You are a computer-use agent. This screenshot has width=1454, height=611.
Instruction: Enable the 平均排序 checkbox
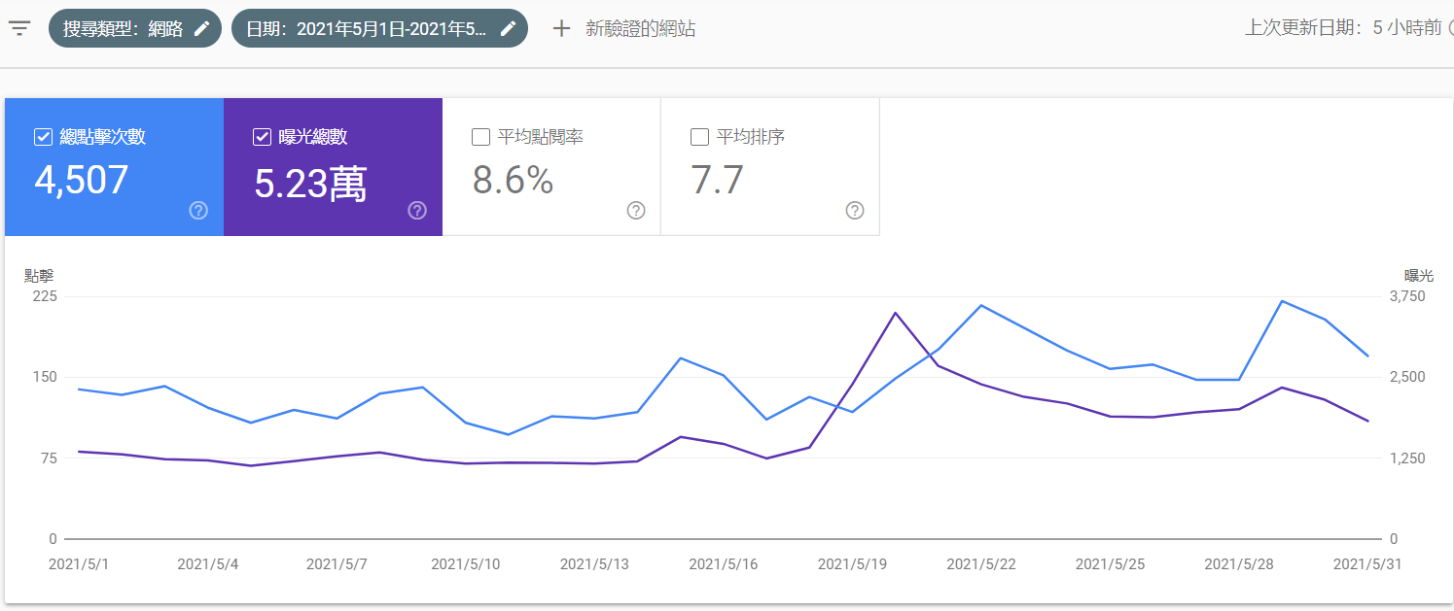699,137
